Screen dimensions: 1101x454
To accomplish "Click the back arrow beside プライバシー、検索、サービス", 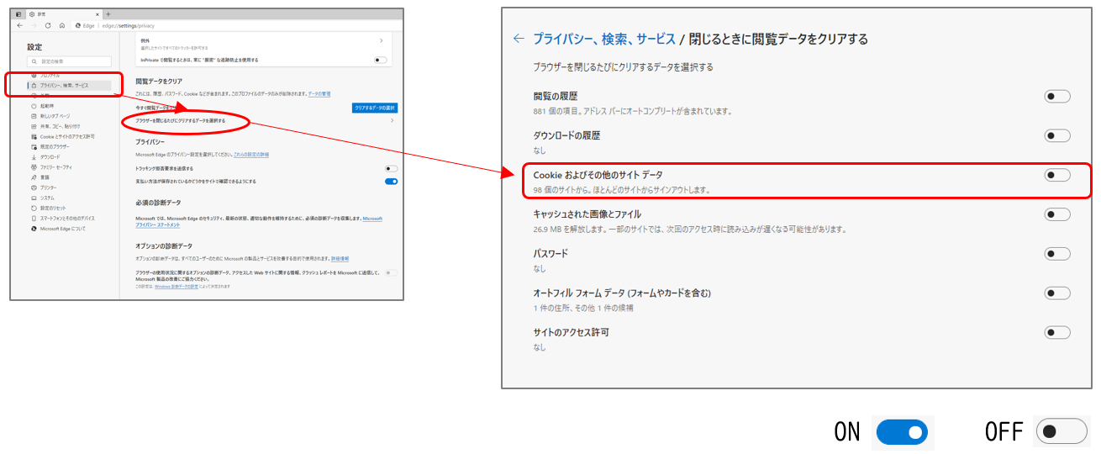I will tap(518, 39).
